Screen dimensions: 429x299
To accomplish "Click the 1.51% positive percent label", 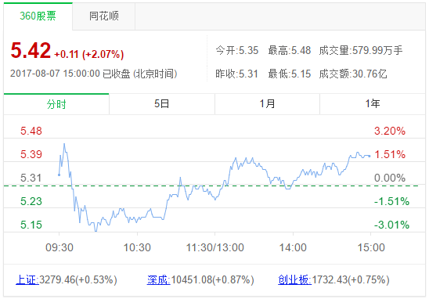I will (390, 154).
